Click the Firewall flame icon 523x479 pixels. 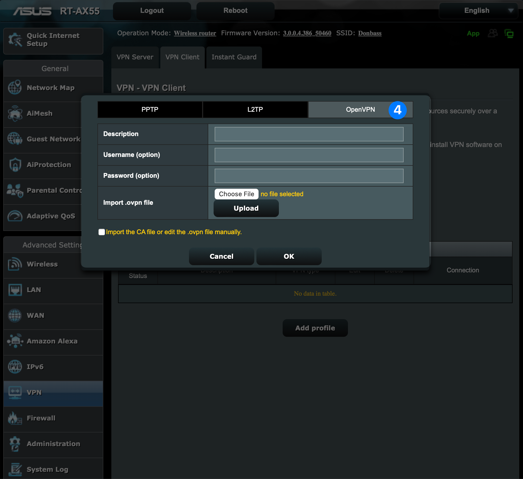point(15,418)
